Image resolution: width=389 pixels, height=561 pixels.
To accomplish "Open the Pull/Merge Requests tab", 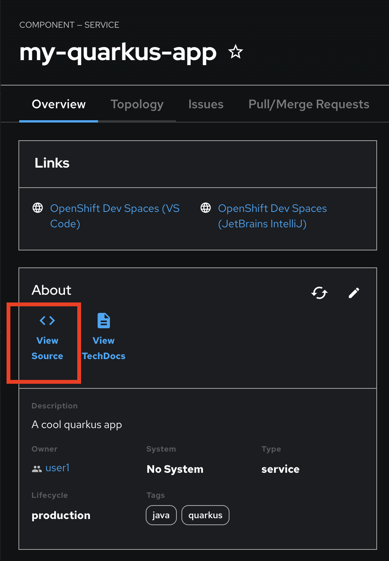I will [x=309, y=104].
